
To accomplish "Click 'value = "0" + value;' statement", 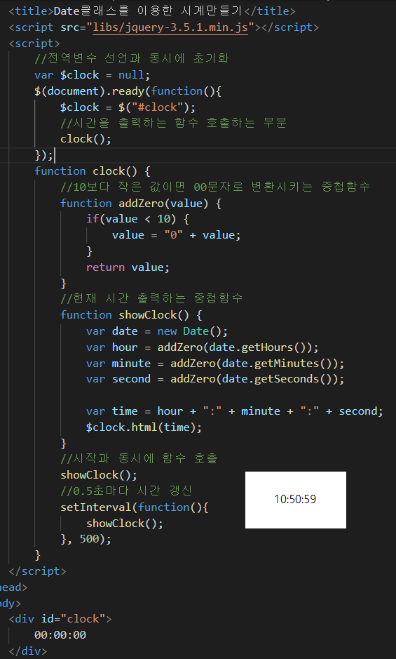I will [176, 235].
